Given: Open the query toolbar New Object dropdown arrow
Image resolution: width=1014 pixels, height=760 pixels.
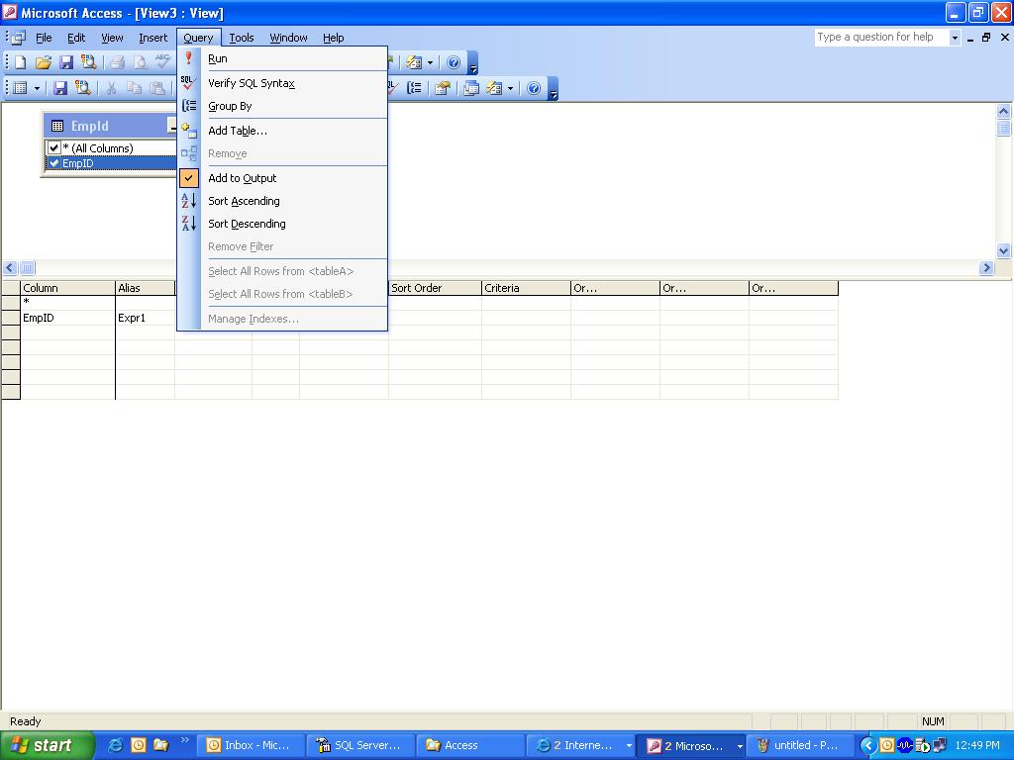Looking at the screenshot, I should click(510, 88).
